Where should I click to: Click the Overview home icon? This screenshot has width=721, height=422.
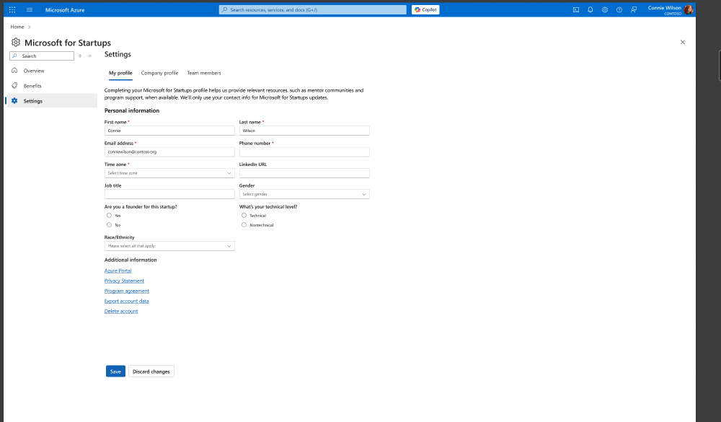tap(14, 71)
